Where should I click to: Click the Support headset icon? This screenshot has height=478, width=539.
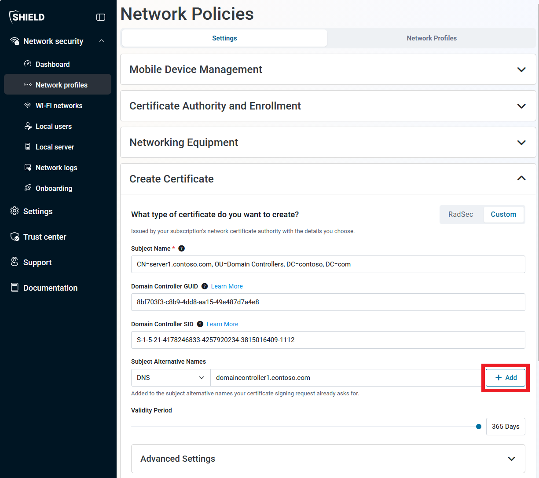15,262
